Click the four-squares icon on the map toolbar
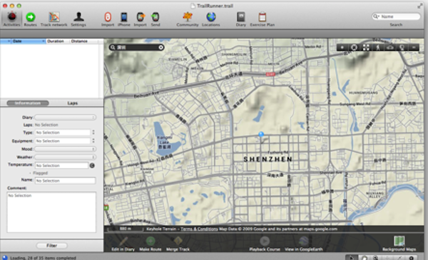Viewport: 428px width, 260px height. (x=366, y=47)
